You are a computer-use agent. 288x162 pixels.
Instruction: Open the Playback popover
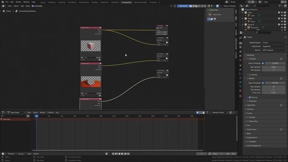12,154
